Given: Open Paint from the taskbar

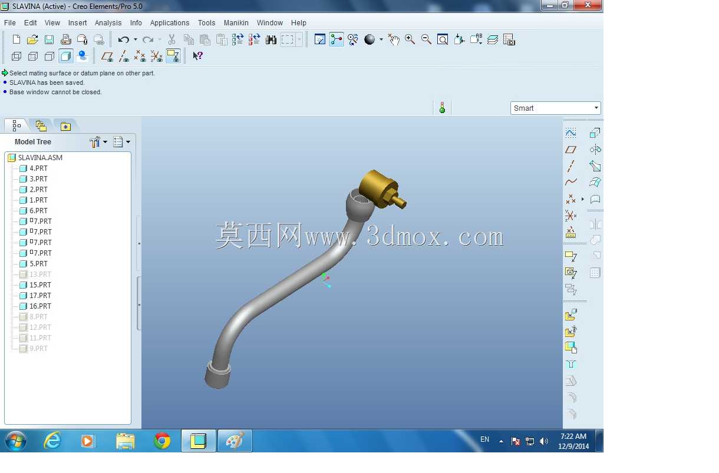Looking at the screenshot, I should (x=235, y=441).
